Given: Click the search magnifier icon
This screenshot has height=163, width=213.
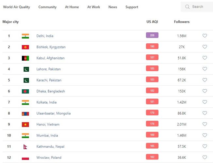Looking at the screenshot, I should pos(187,7).
